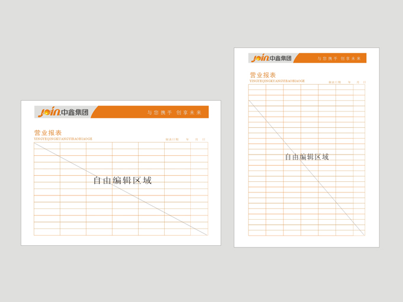Image resolution: width=403 pixels, height=302 pixels.
Task: Click the Join logo on the portrait form
Action: 260,58
